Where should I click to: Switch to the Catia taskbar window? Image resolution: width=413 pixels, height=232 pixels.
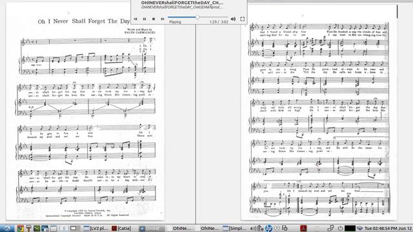coord(121,228)
